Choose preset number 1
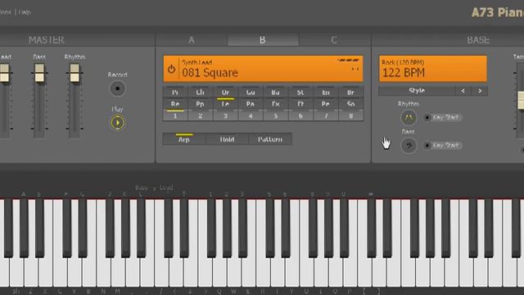The height and width of the screenshot is (295, 524). 175,116
